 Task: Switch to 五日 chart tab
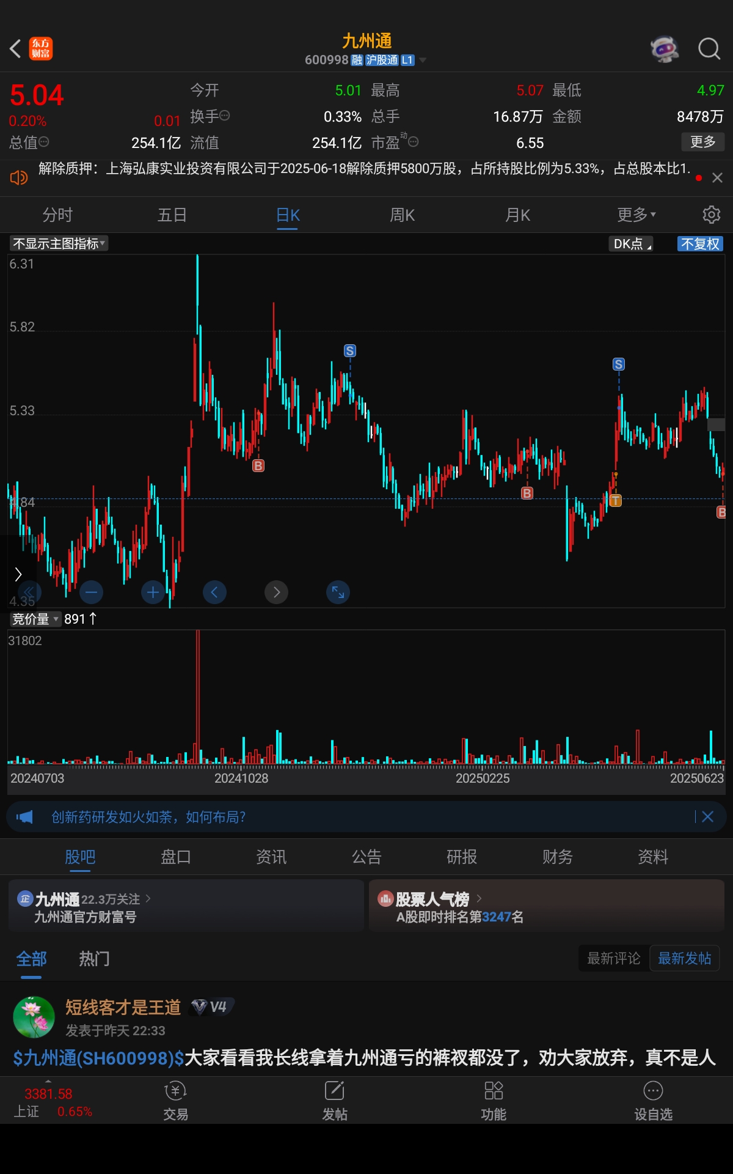click(172, 215)
